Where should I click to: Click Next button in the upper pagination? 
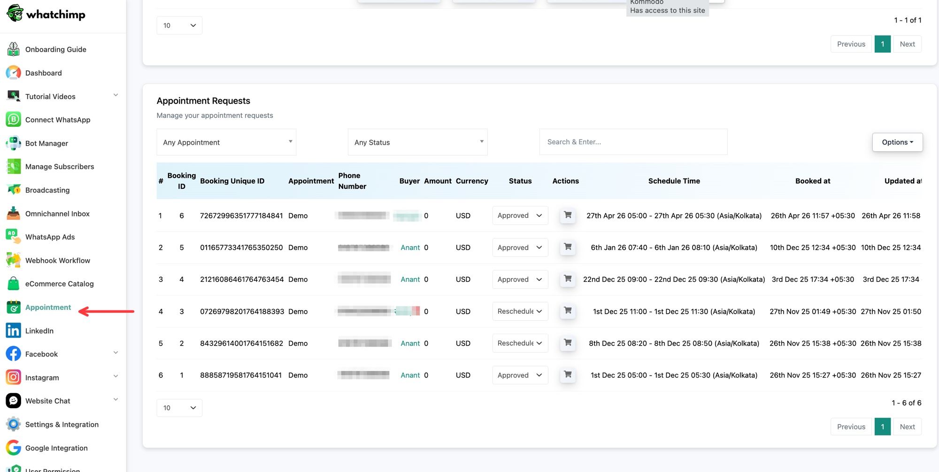[x=907, y=44]
